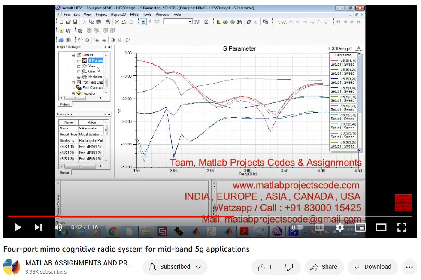Expand the S Parameter tree node
Screen dimensions: 421x280
79,60
